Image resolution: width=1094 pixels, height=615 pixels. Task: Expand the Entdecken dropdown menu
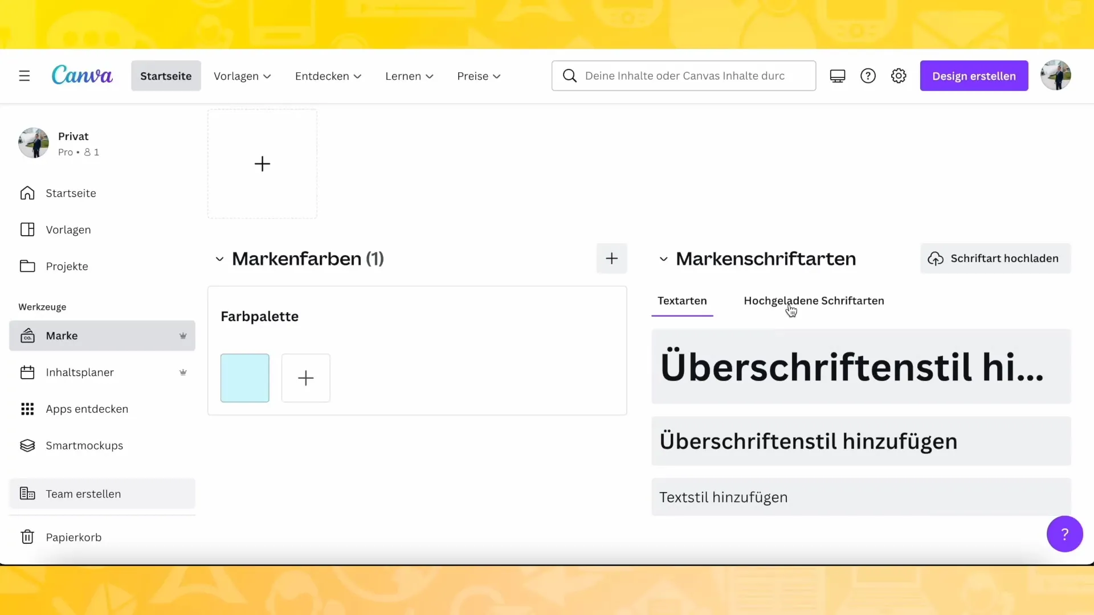pyautogui.click(x=328, y=76)
